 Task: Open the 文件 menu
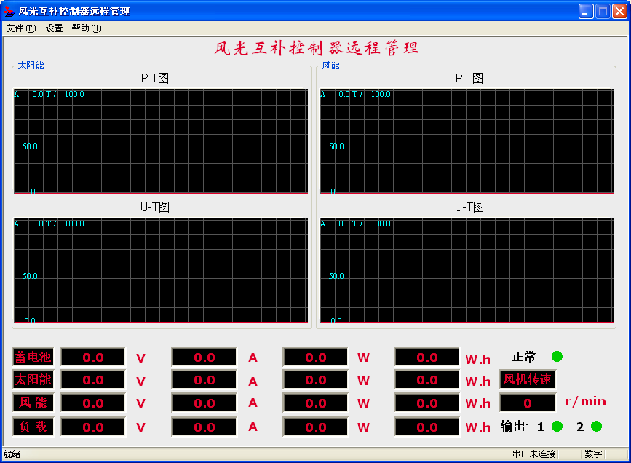coord(20,28)
